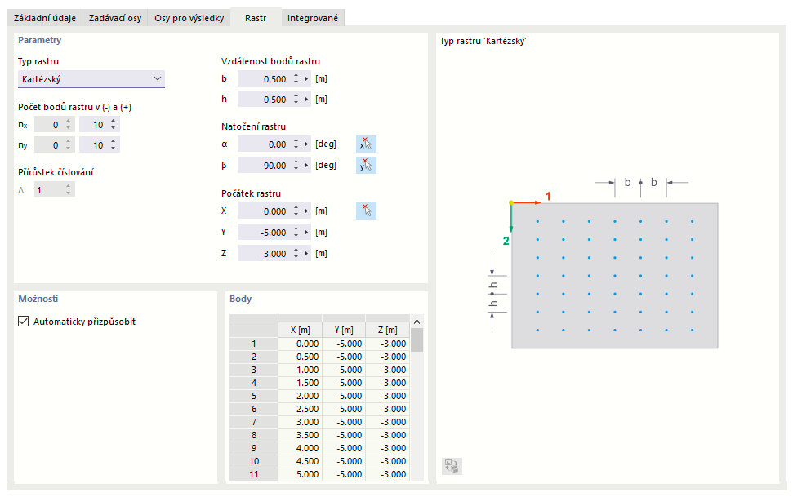Click the Body table scrollbar thumb
Image resolution: width=793 pixels, height=497 pixels.
[x=417, y=339]
